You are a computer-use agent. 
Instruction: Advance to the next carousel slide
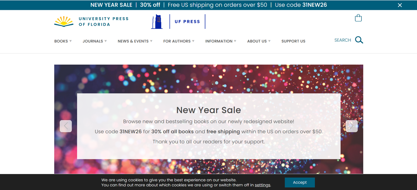pos(351,126)
